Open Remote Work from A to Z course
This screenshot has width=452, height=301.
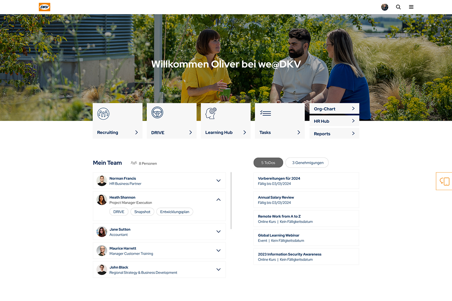coord(306,219)
